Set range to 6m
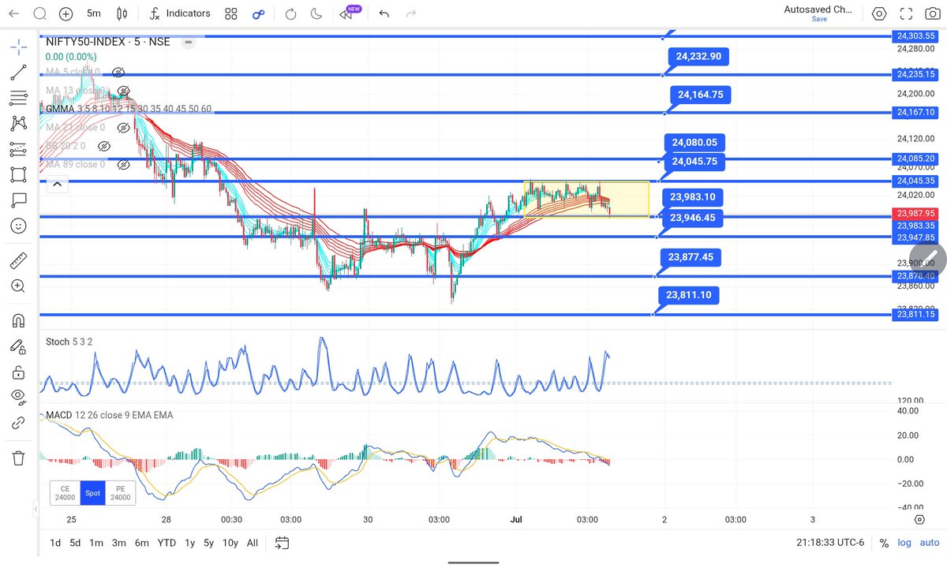This screenshot has width=947, height=568. tap(142, 543)
